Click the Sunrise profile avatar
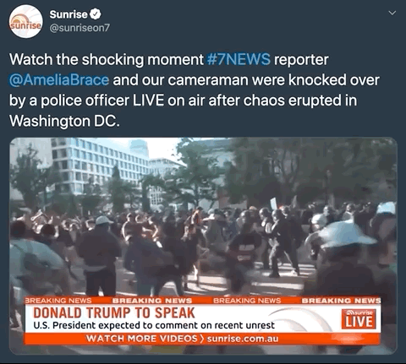 click(25, 21)
